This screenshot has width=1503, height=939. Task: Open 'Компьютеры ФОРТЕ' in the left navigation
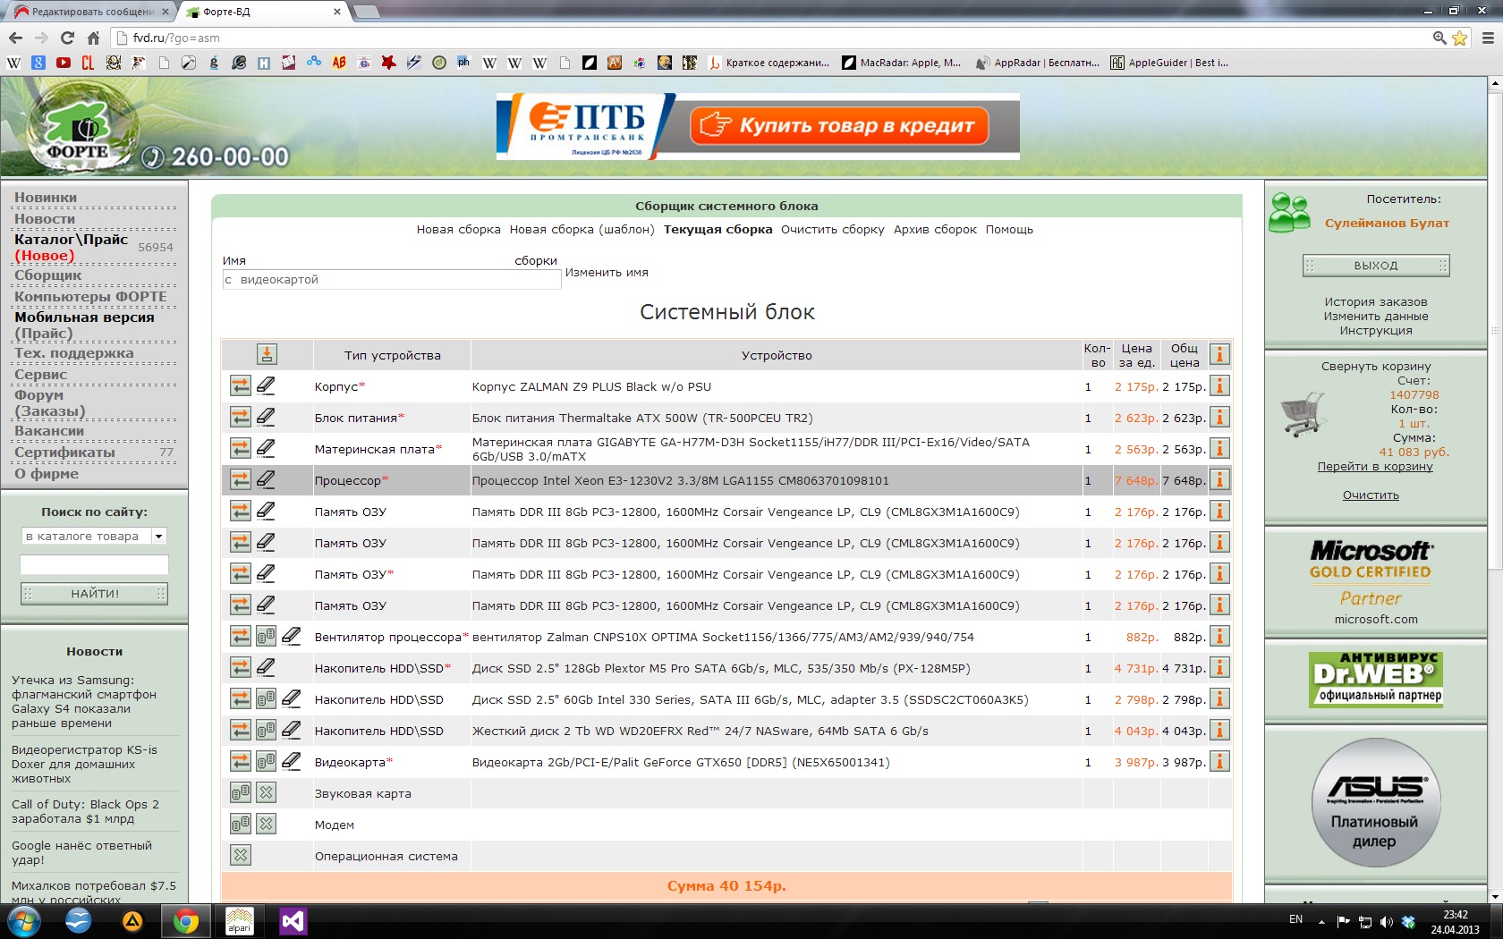(90, 296)
